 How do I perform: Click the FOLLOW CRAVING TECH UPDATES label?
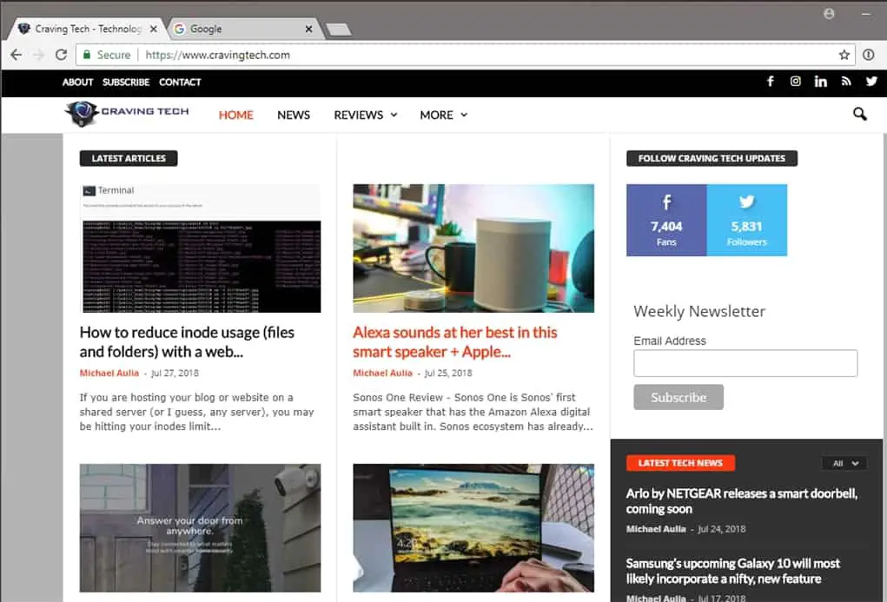[712, 158]
